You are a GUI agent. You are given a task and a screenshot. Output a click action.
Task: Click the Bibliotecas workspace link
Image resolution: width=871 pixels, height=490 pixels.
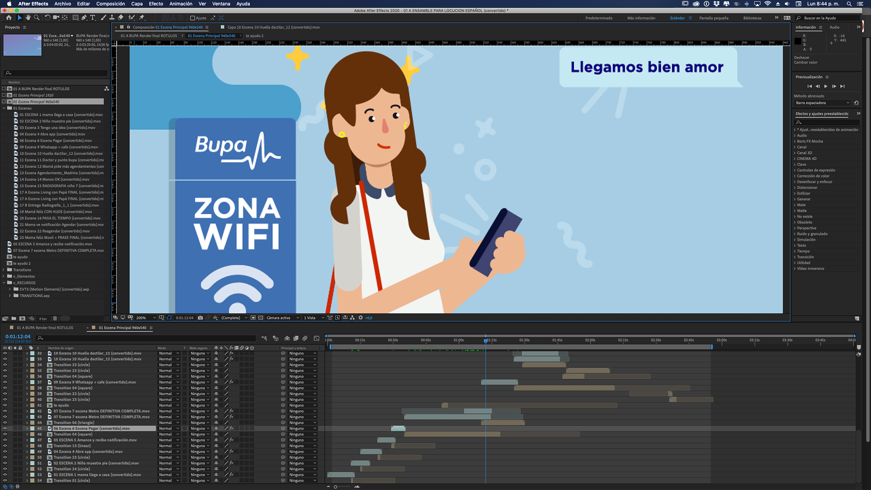point(752,18)
